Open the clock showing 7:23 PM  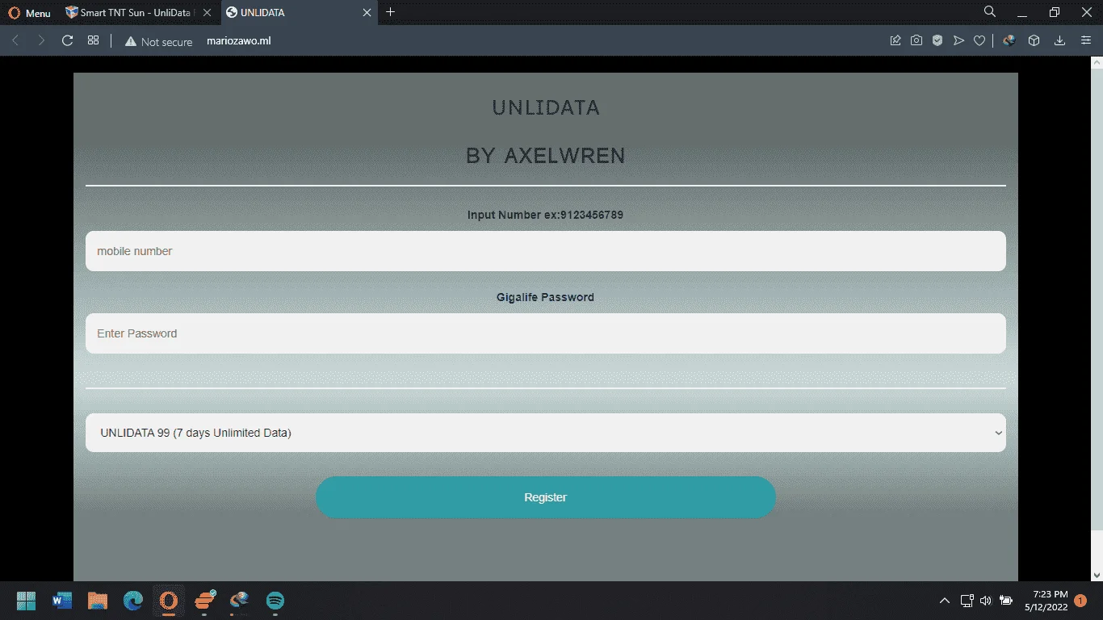pos(1045,601)
